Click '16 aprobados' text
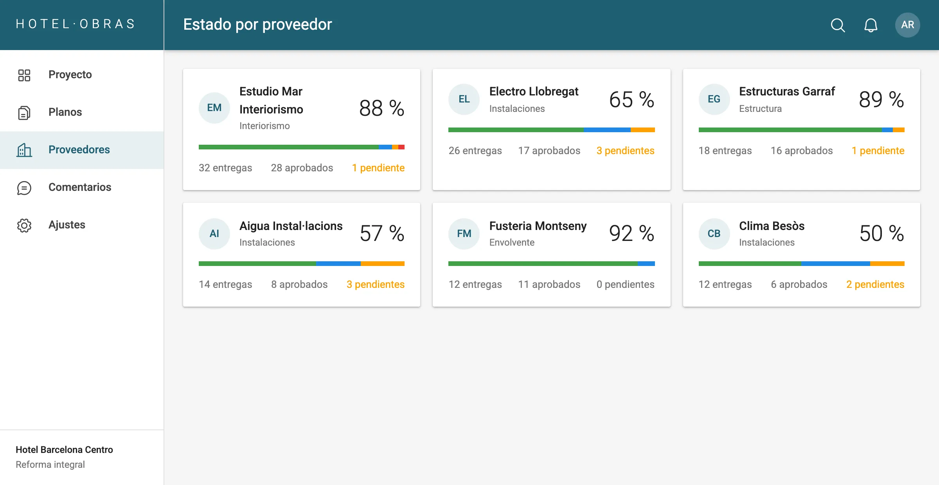 (802, 151)
